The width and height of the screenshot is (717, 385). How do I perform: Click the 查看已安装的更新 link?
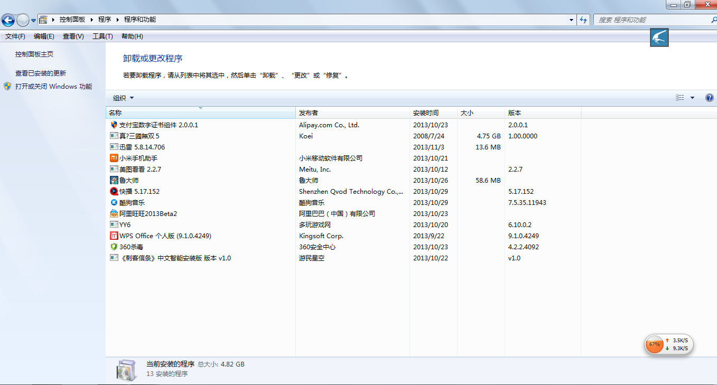click(41, 73)
